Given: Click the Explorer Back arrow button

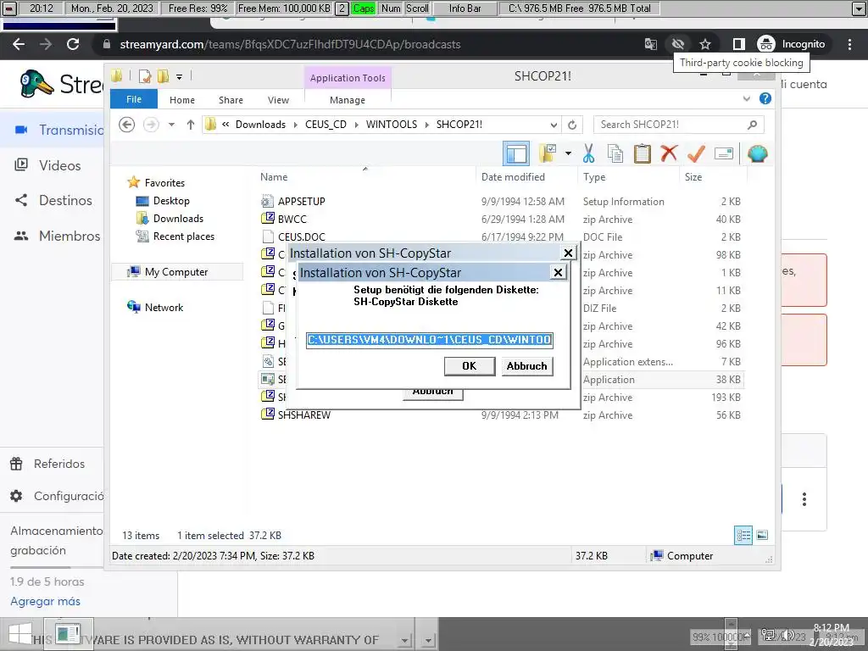Looking at the screenshot, I should [x=127, y=125].
